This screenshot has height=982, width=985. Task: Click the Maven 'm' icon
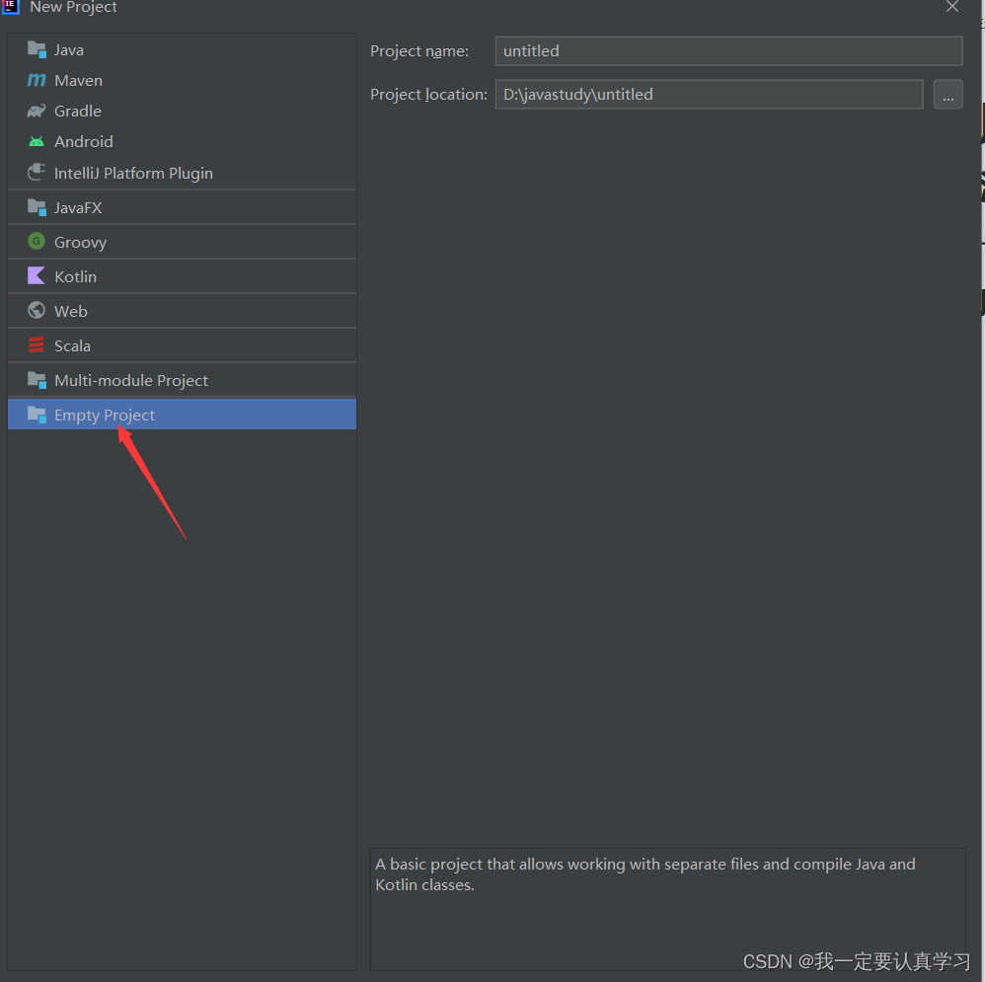point(37,80)
